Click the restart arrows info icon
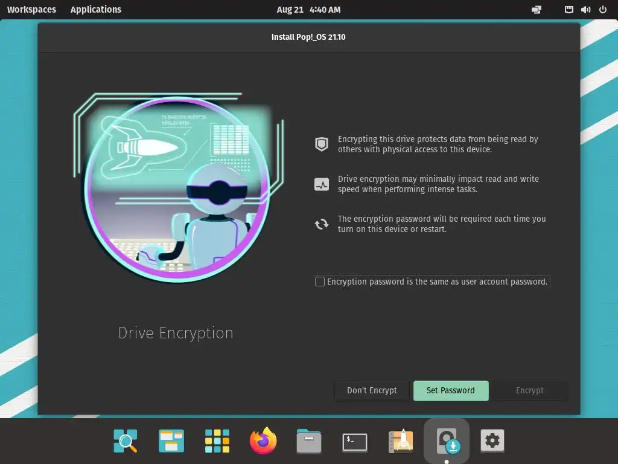This screenshot has height=464, width=618. pyautogui.click(x=322, y=224)
